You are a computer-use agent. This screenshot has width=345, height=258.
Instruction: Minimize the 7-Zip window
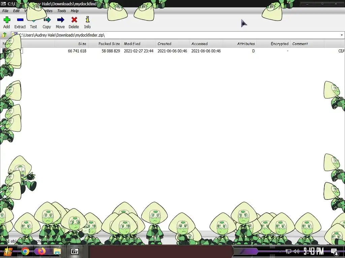click(307, 4)
